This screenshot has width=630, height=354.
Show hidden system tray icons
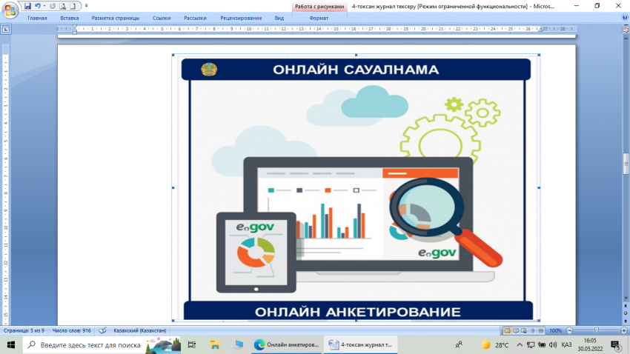click(520, 345)
